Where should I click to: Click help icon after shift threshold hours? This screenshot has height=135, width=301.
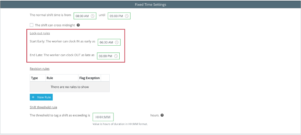pos(162,115)
